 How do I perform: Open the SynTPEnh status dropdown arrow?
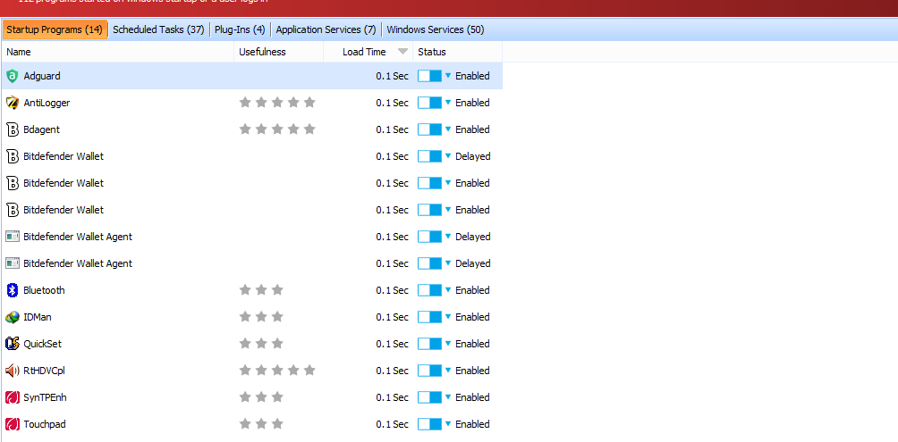pos(448,396)
